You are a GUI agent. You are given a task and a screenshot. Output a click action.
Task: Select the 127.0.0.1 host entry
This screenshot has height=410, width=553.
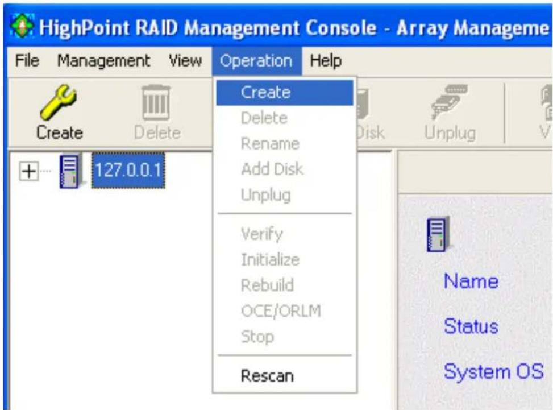click(128, 171)
